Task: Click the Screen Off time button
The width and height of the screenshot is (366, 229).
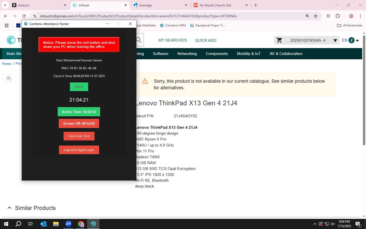Action: pyautogui.click(x=79, y=123)
